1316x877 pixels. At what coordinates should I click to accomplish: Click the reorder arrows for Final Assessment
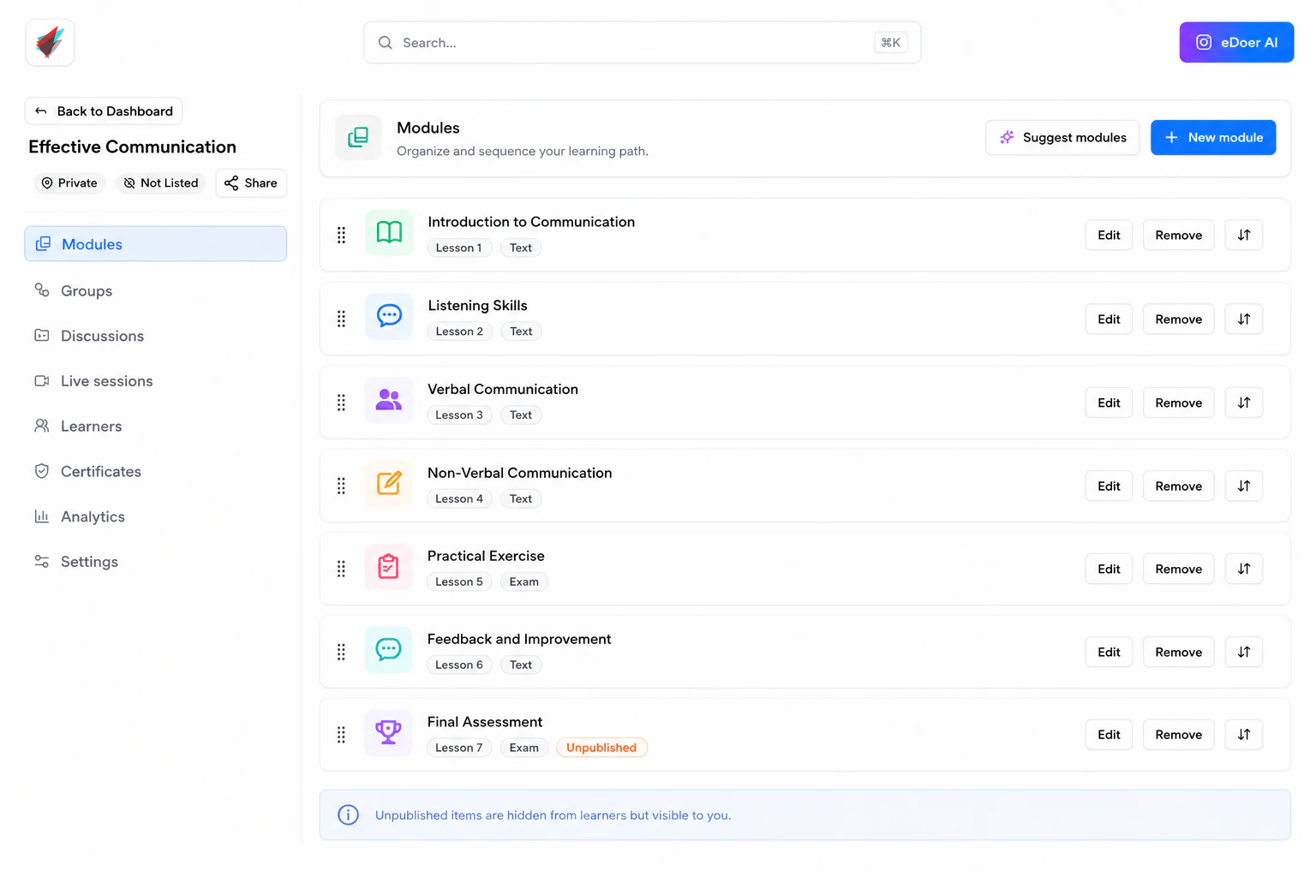(1244, 735)
